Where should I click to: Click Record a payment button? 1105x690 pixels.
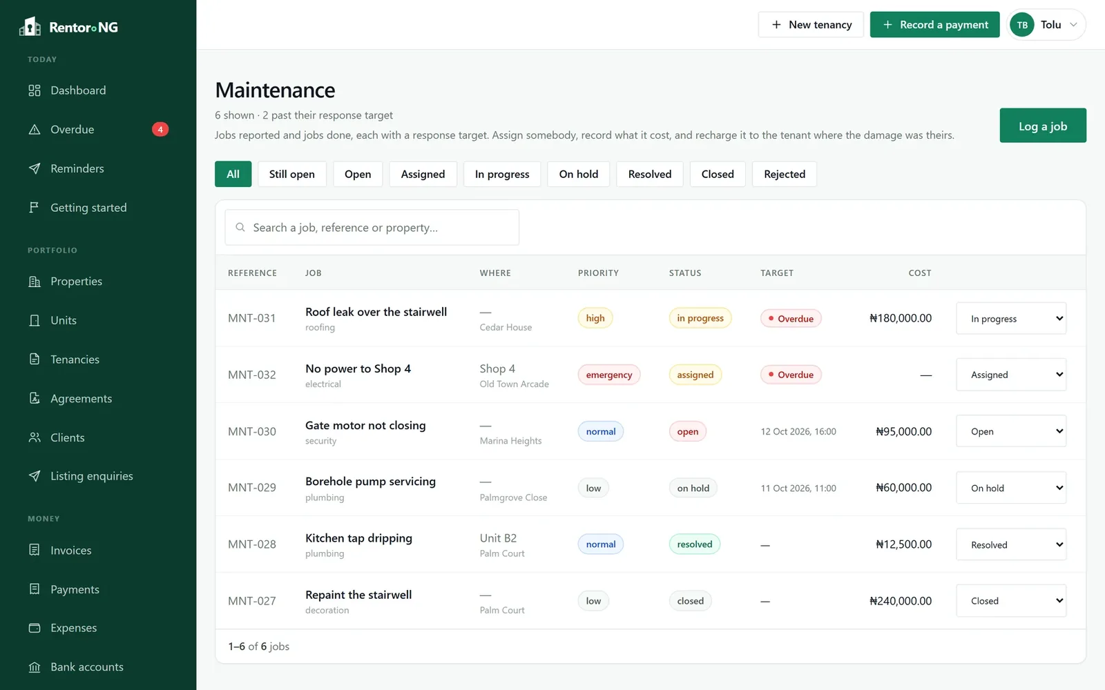point(934,25)
